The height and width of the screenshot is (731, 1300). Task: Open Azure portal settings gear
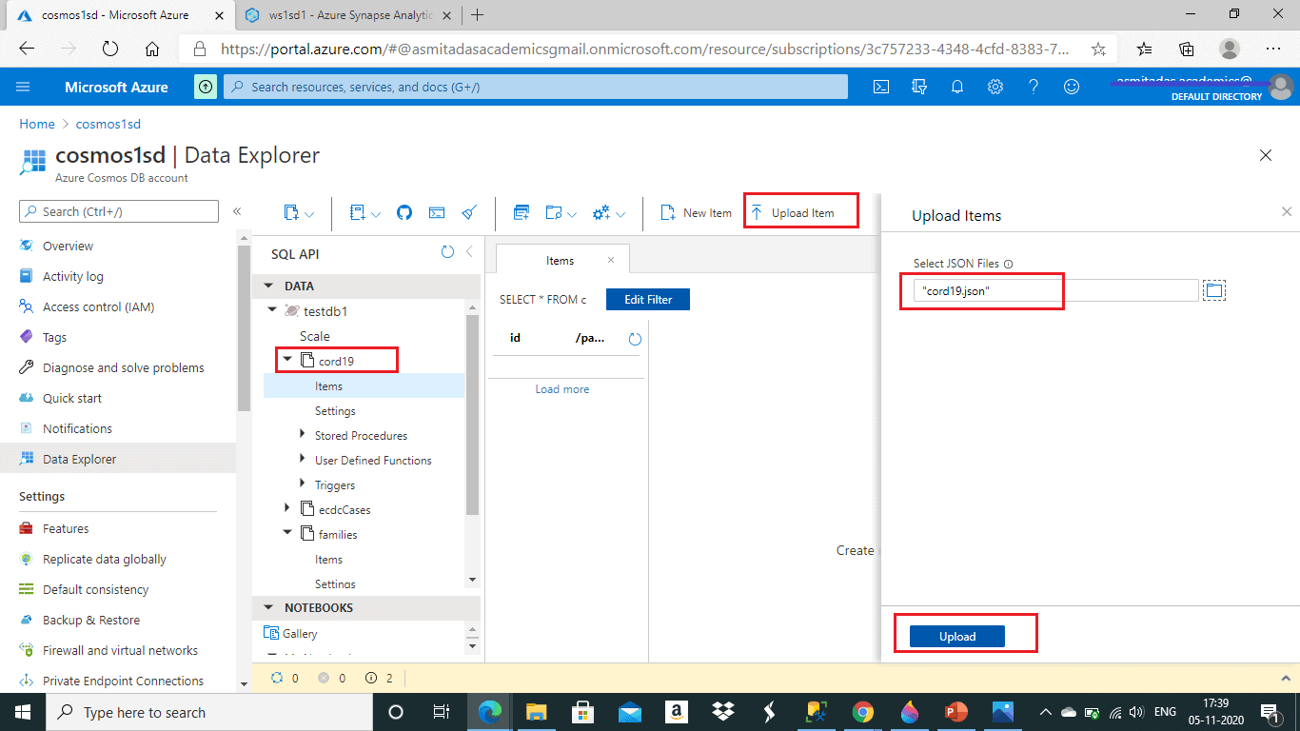pyautogui.click(x=995, y=87)
